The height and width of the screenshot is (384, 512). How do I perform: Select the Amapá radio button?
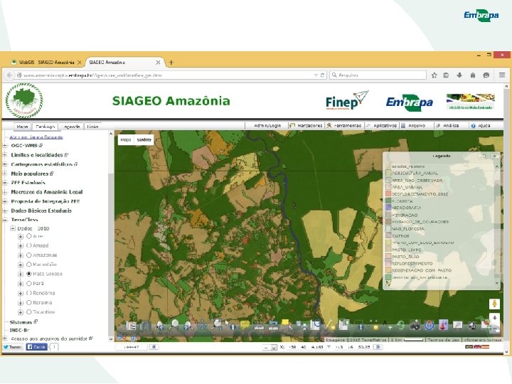pyautogui.click(x=28, y=245)
